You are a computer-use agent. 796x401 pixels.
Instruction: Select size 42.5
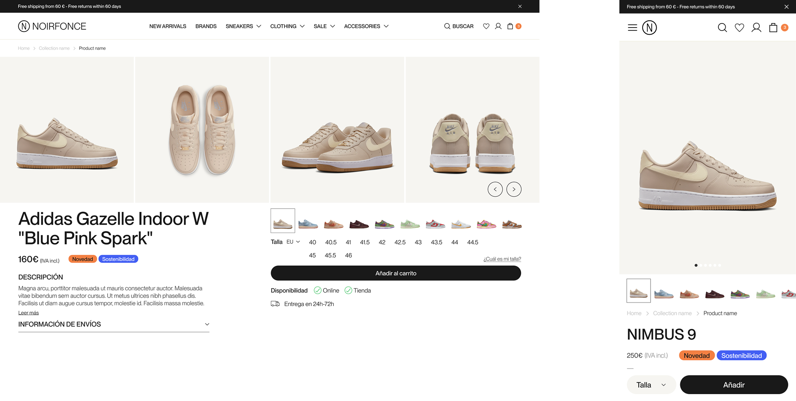click(x=400, y=242)
